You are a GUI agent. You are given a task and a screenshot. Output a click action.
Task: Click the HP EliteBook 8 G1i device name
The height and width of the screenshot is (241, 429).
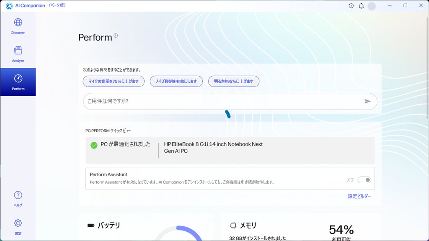tap(213, 148)
